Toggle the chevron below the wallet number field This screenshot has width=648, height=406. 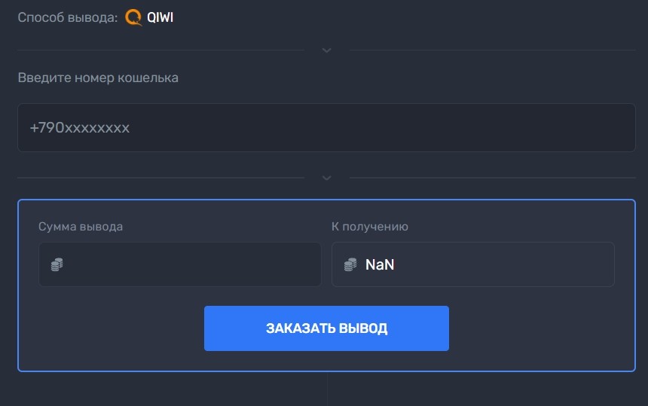click(326, 178)
